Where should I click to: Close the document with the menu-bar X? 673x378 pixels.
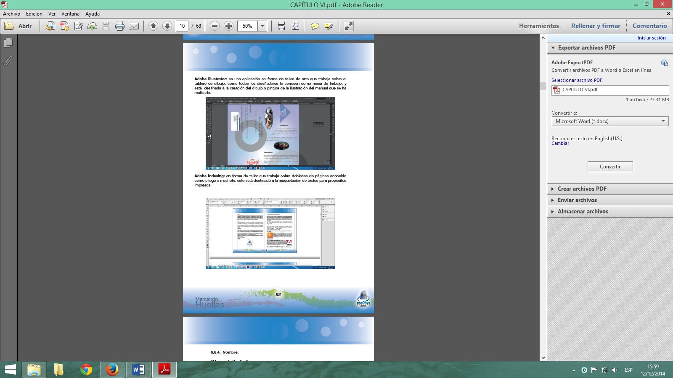pyautogui.click(x=668, y=14)
